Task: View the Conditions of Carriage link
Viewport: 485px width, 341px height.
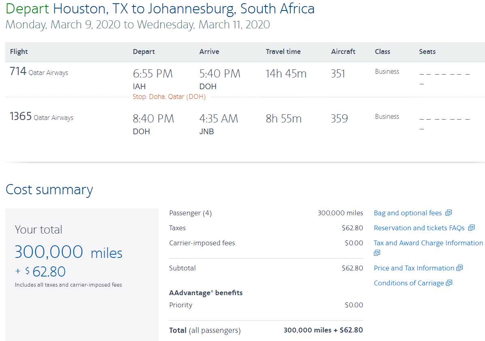Action: tap(408, 283)
